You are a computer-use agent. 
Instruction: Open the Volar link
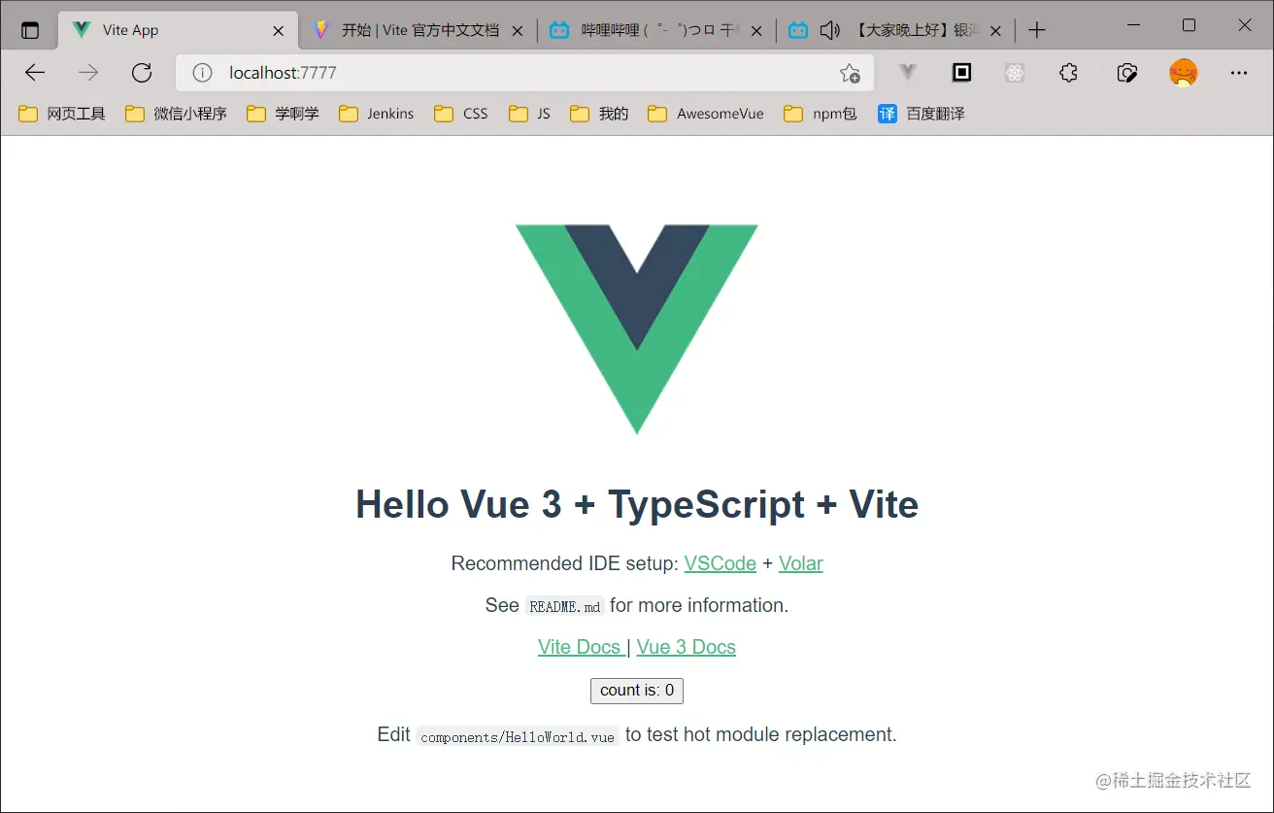click(800, 563)
